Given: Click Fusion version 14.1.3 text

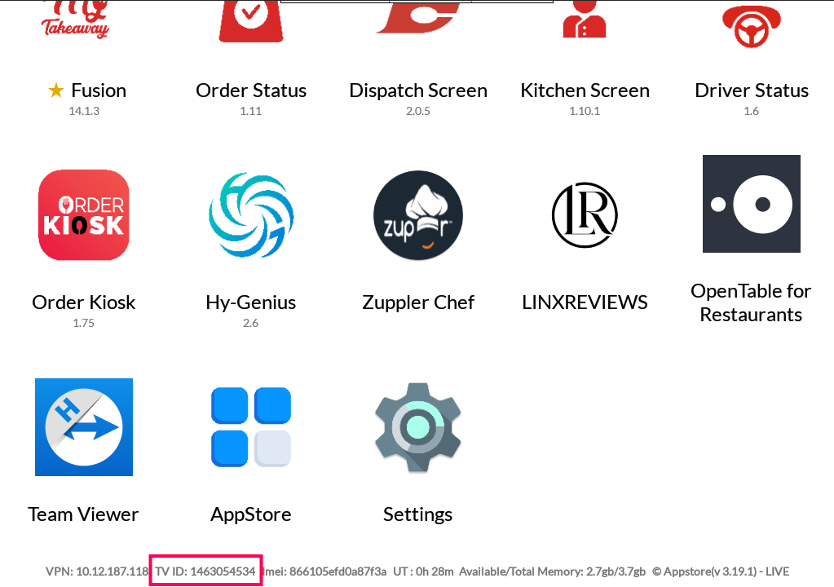Looking at the screenshot, I should (84, 111).
